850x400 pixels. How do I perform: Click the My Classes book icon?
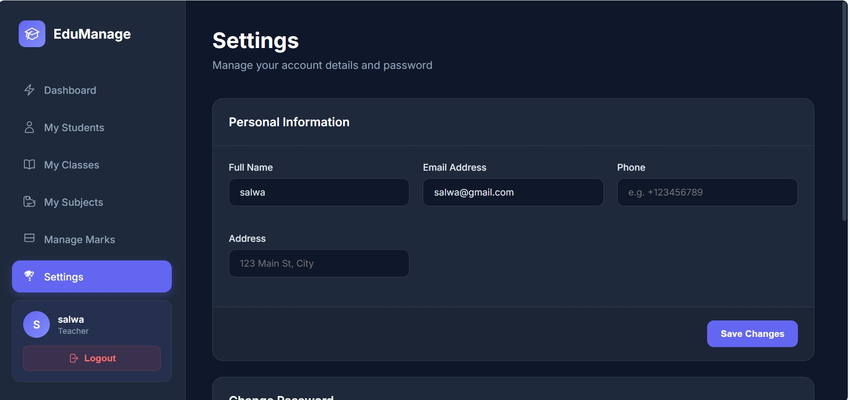click(x=29, y=165)
